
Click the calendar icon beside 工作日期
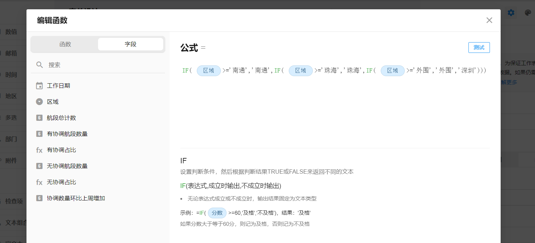pos(39,85)
